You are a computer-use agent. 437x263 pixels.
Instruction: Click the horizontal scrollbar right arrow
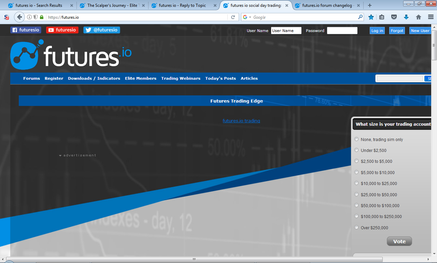point(428,260)
